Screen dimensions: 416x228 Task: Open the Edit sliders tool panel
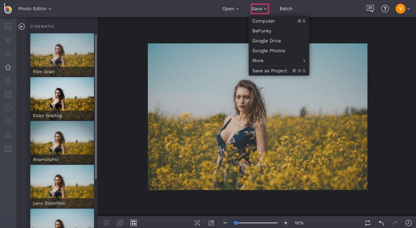[8, 40]
